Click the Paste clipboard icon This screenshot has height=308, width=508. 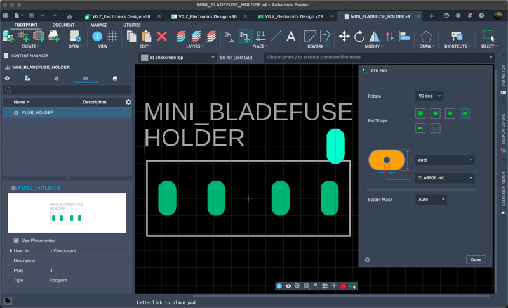(147, 36)
